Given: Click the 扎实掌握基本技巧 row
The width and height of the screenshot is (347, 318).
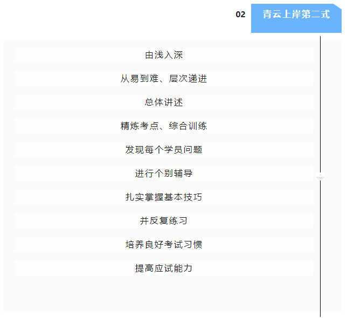Looking at the screenshot, I should [164, 197].
